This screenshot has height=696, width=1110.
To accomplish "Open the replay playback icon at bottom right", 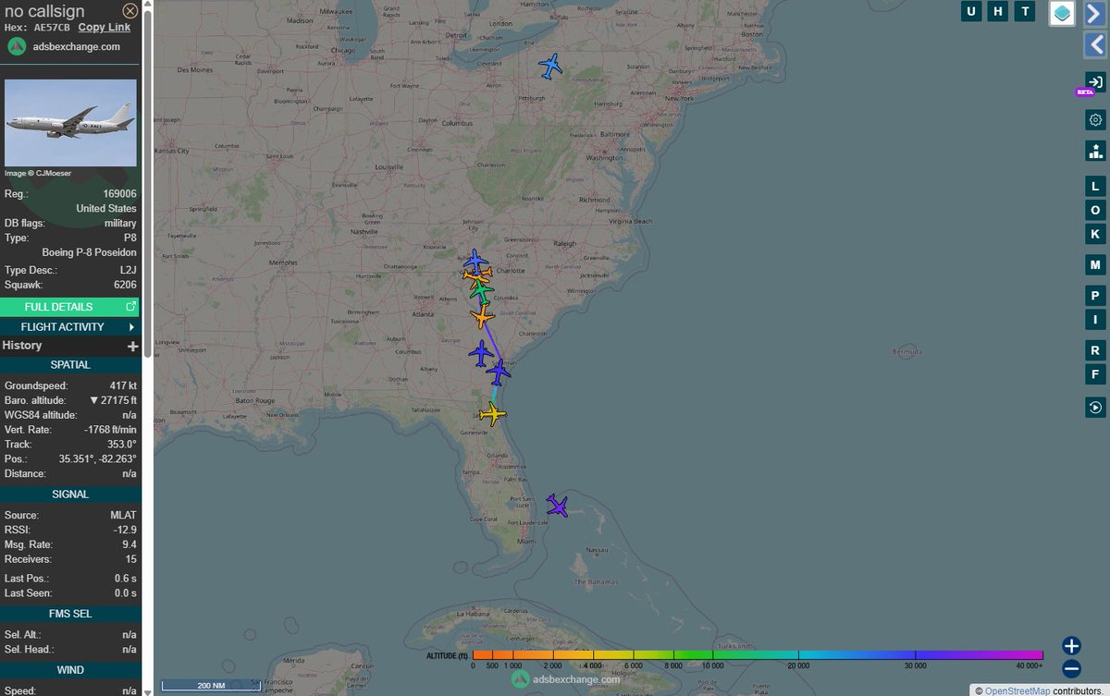I will [x=1095, y=407].
